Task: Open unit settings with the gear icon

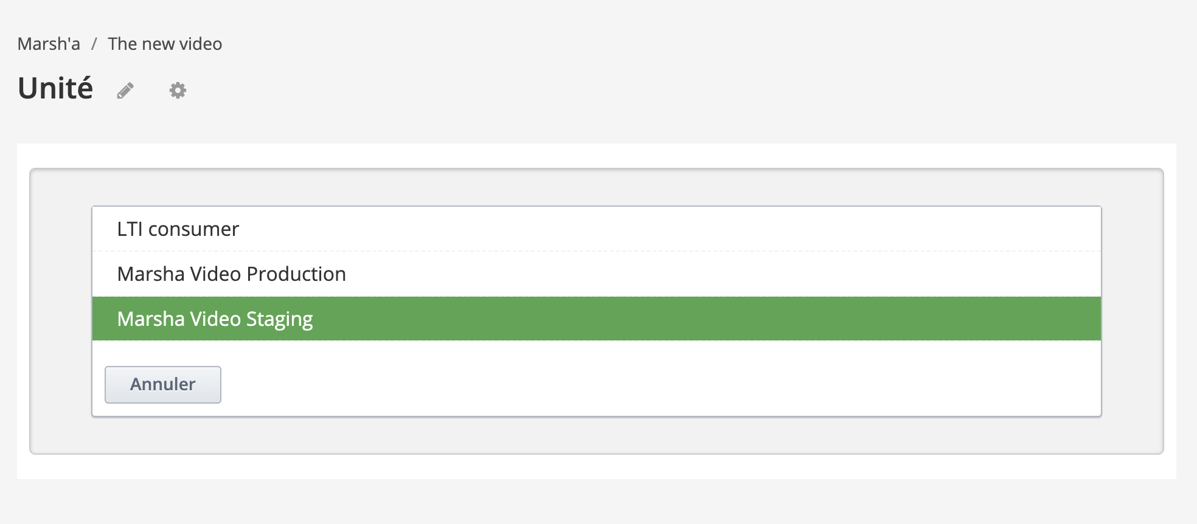Action: point(178,91)
